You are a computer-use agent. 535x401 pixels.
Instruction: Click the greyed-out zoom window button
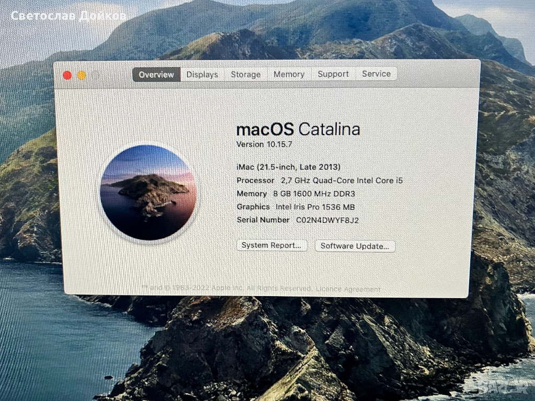pos(96,75)
